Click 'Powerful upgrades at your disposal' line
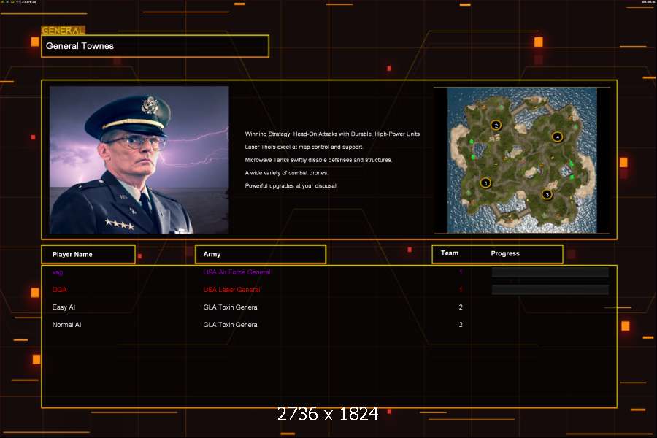Viewport: 657px width, 438px height. coord(291,186)
